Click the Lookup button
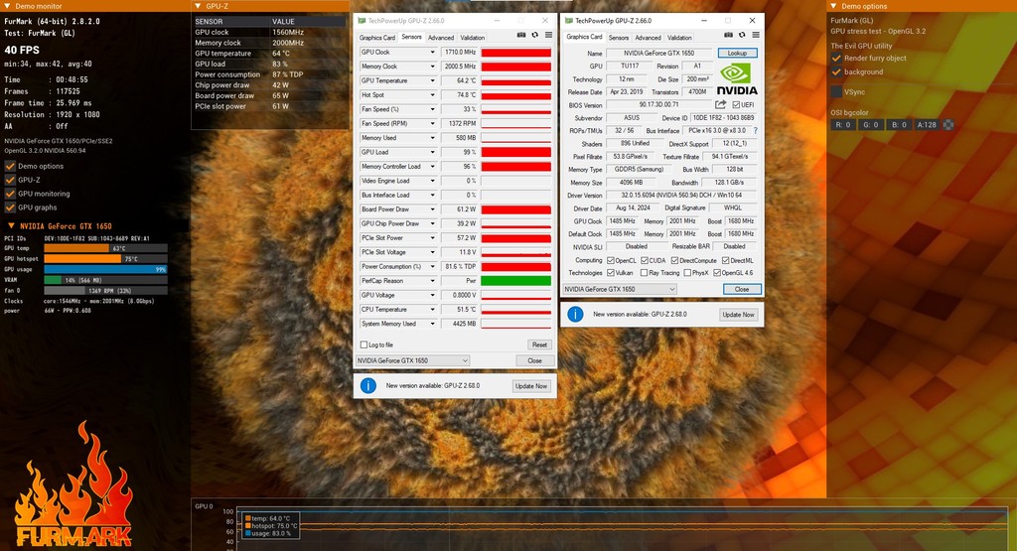The width and height of the screenshot is (1017, 551). coord(738,54)
